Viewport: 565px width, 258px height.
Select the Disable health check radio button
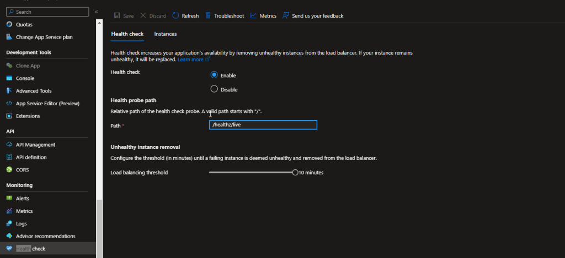(x=214, y=89)
